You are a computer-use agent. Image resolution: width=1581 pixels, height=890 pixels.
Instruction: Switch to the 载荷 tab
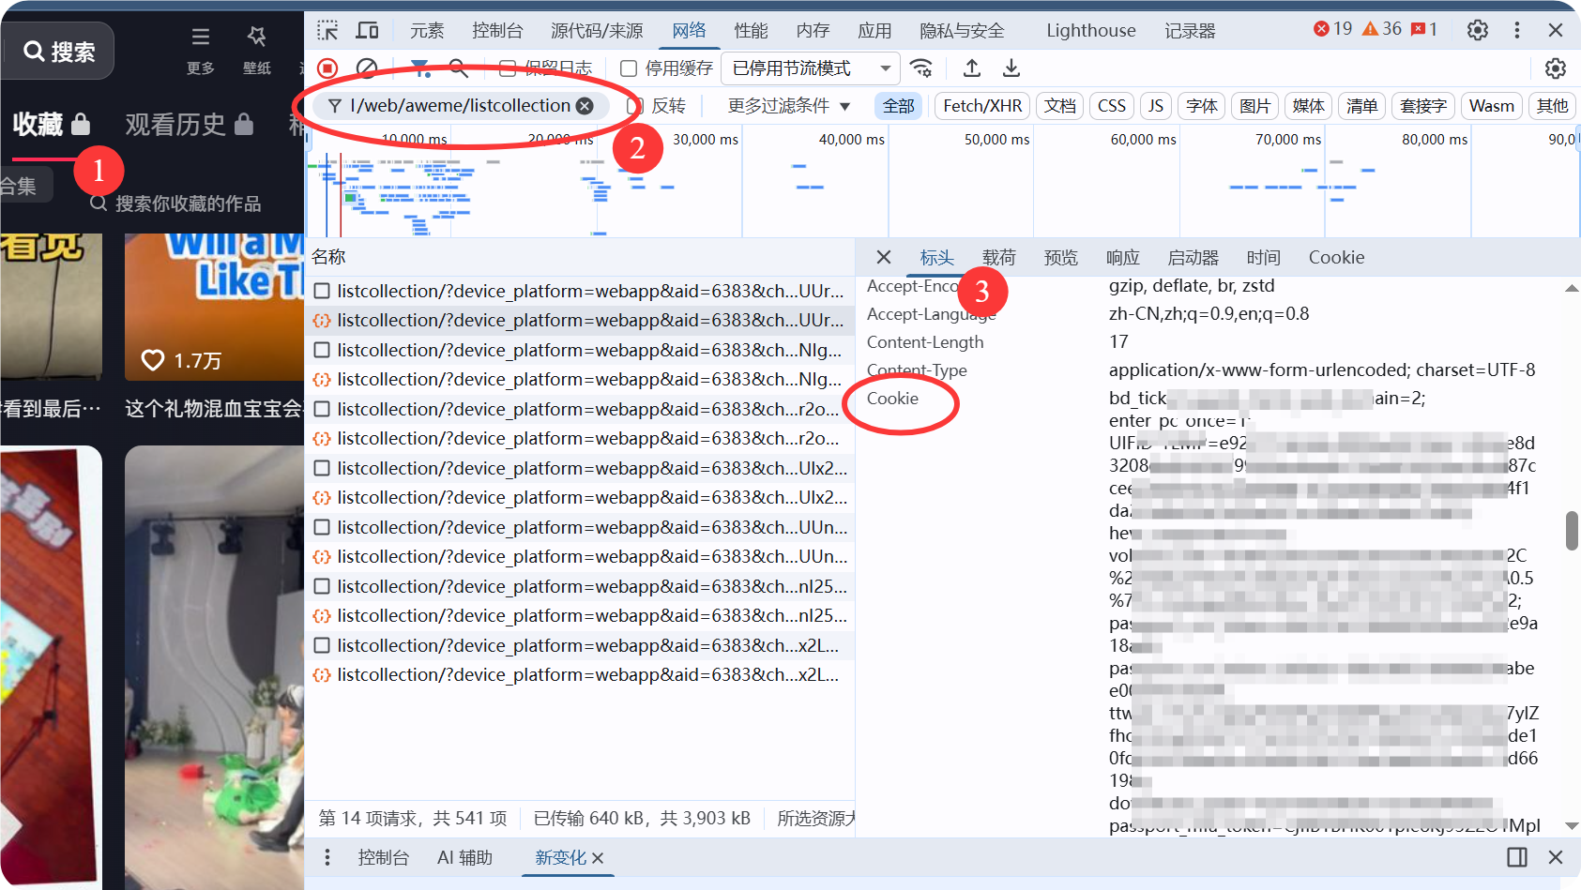coord(998,257)
